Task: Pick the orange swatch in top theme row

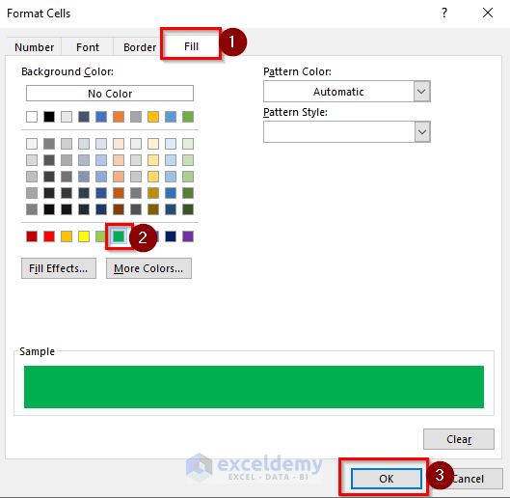Action: (119, 117)
